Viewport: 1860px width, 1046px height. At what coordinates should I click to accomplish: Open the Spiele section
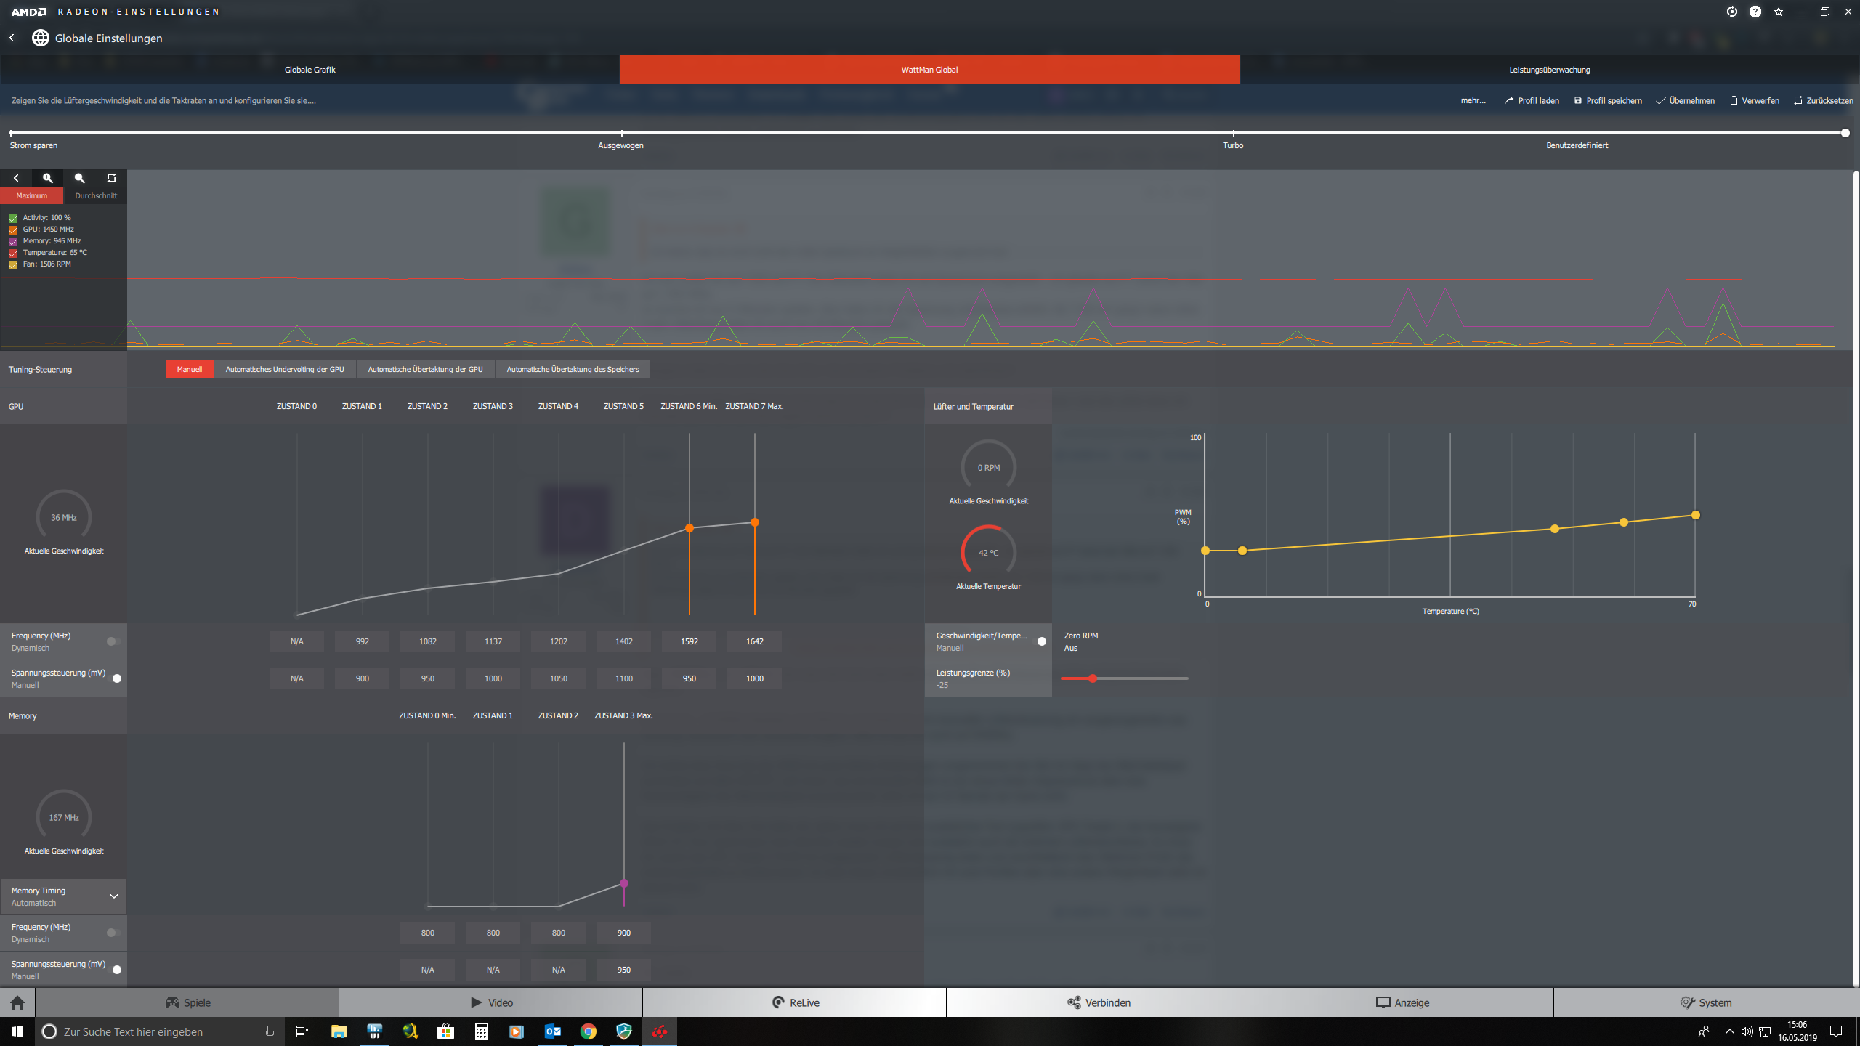click(187, 1002)
